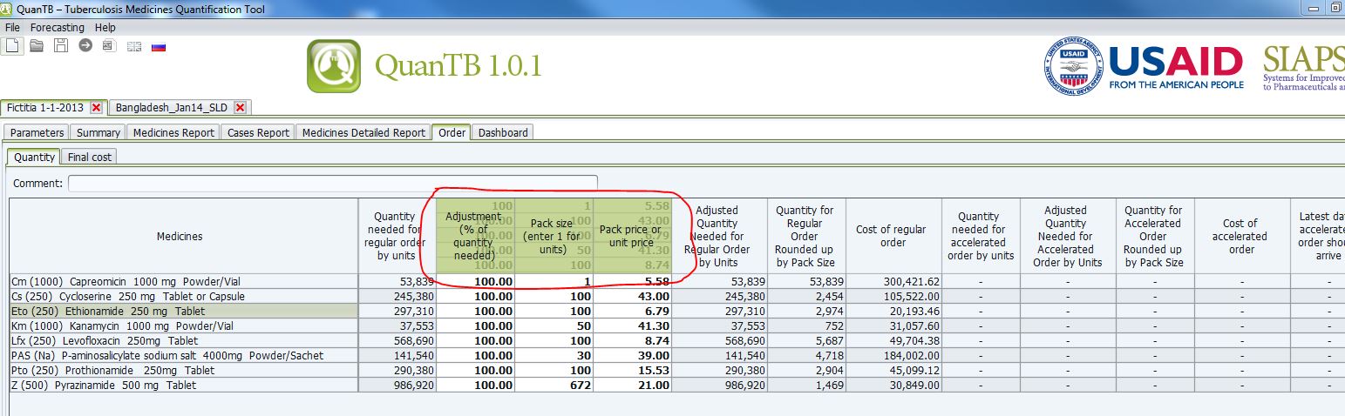Edit Levofloxacin pack price 8.74
The image size is (1345, 416).
click(x=632, y=340)
